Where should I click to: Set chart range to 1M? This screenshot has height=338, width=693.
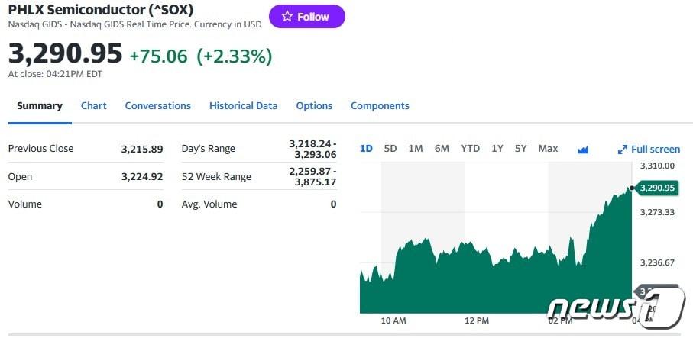[x=416, y=149]
